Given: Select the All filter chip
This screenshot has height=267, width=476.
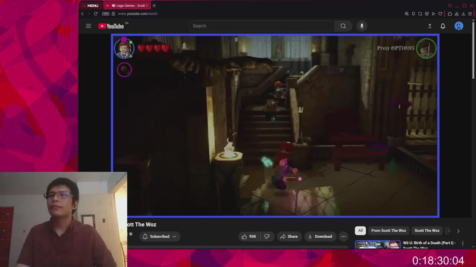Looking at the screenshot, I should coord(360,231).
